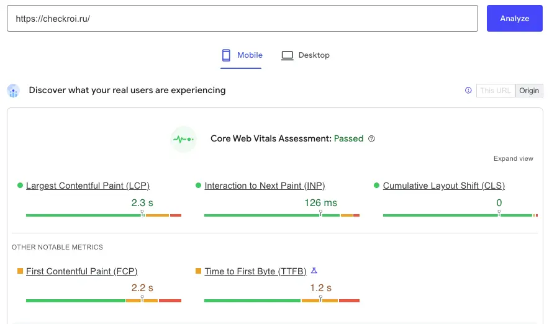Image resolution: width=557 pixels, height=324 pixels.
Task: Click the CLS value 0
Action: [x=499, y=203]
